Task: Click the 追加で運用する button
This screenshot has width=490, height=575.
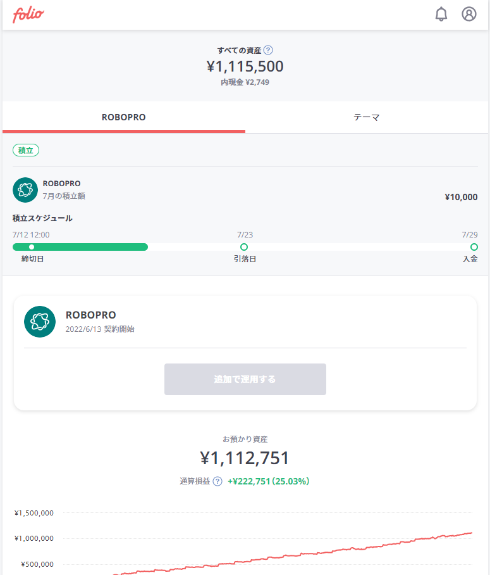Action: pos(245,379)
